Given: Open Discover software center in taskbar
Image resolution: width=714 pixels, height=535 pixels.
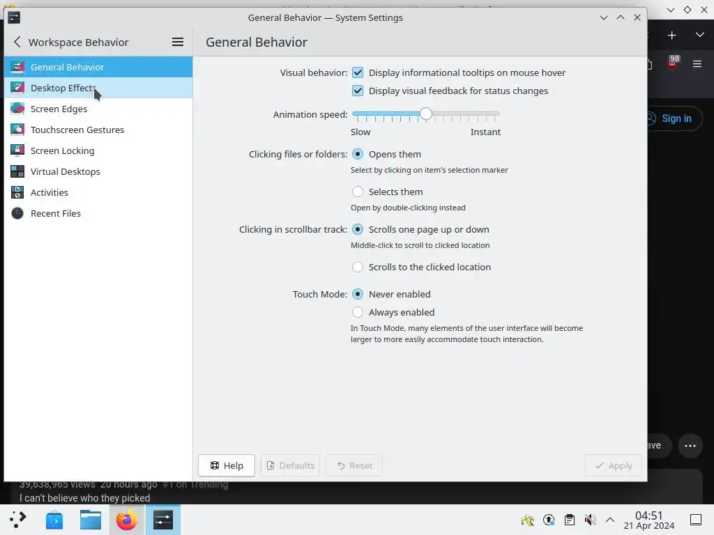Looking at the screenshot, I should coord(54,520).
